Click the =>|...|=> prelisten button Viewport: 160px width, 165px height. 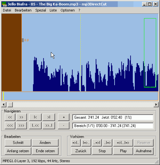click(x=123, y=143)
